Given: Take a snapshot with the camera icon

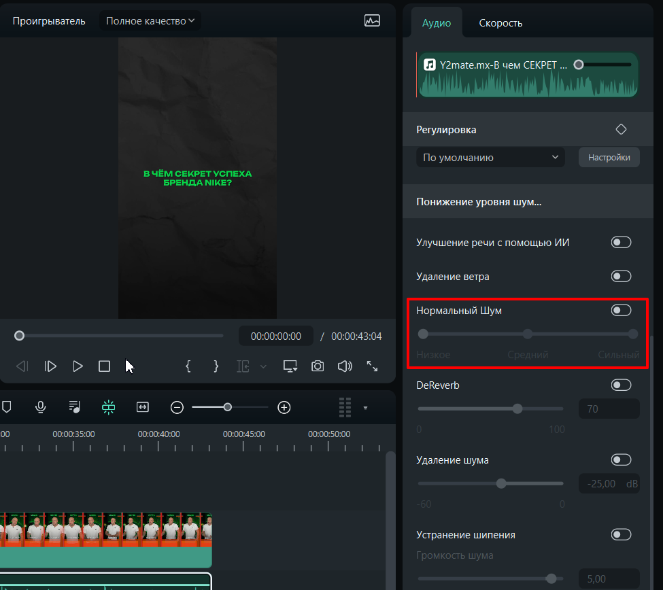Looking at the screenshot, I should 318,366.
